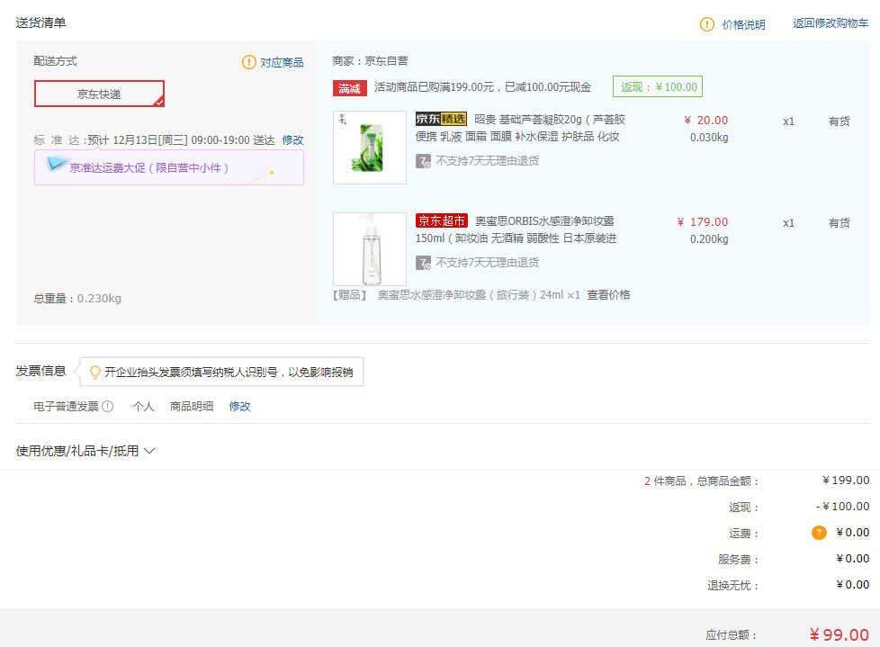
Task: Click the 对应商品 warning icon
Action: coord(248,64)
